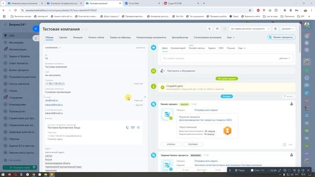The height and width of the screenshot is (177, 315).
Task: Close the company card with blue X
Action: coord(35,29)
